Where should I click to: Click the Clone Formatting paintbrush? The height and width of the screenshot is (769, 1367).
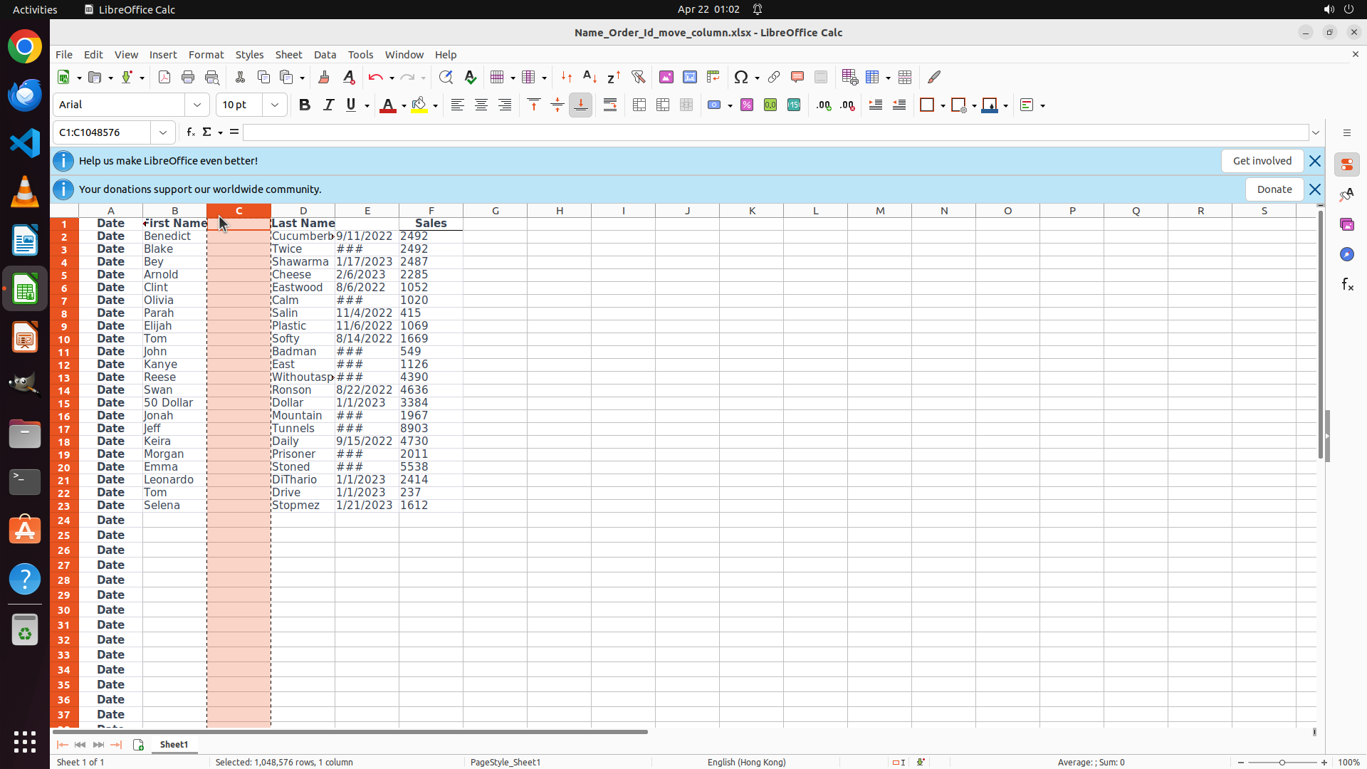324,77
